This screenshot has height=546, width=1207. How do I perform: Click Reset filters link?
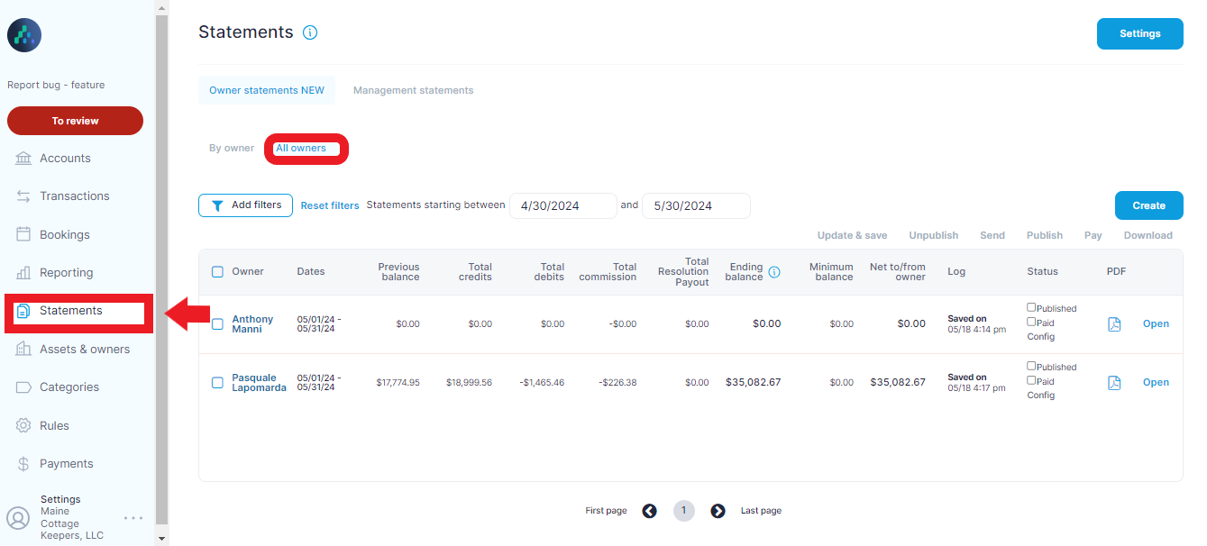click(x=330, y=205)
